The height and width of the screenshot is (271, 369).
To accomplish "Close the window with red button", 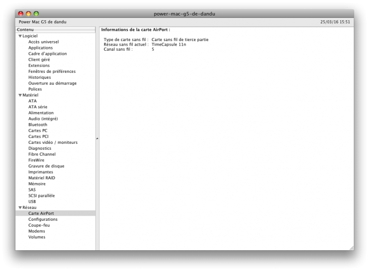I will tap(21, 14).
